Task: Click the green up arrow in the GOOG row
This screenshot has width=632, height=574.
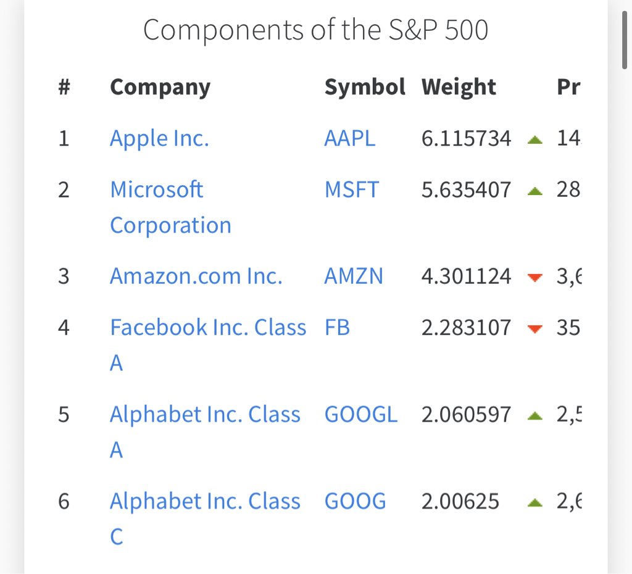Action: pos(535,502)
